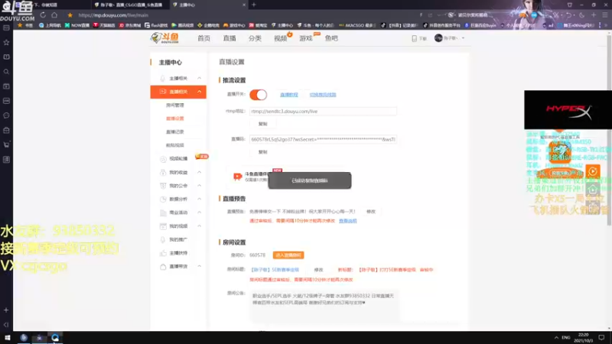Show hidden tray icons with taskbar arrow

(556, 337)
